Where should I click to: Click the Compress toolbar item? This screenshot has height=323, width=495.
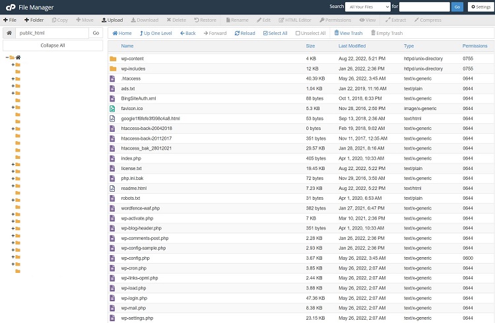tap(428, 20)
